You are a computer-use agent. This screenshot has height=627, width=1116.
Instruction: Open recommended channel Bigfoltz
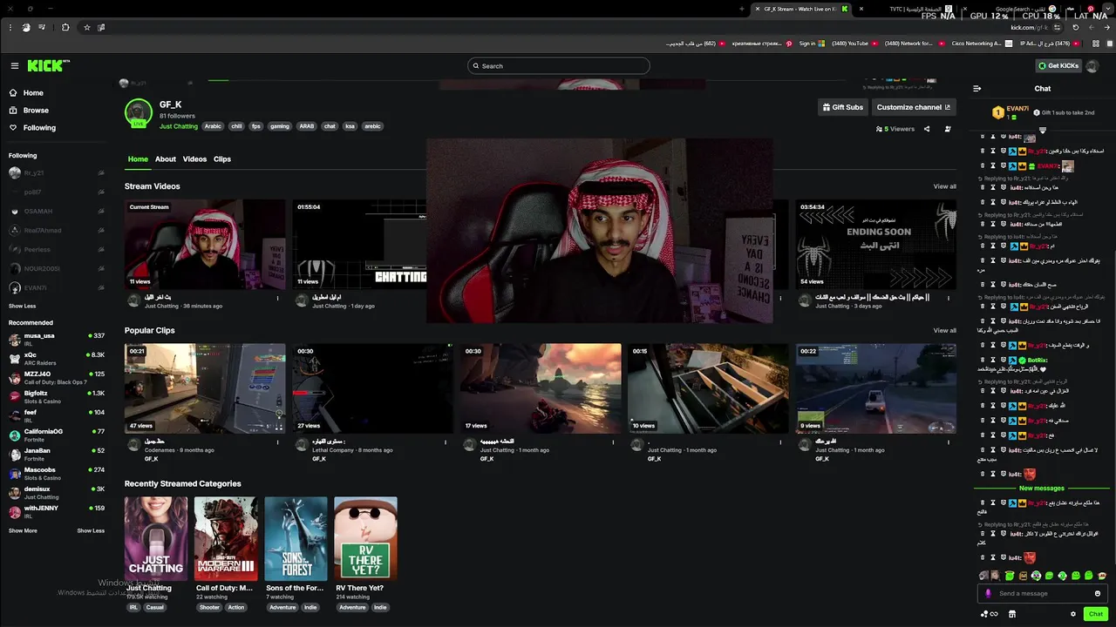point(57,397)
